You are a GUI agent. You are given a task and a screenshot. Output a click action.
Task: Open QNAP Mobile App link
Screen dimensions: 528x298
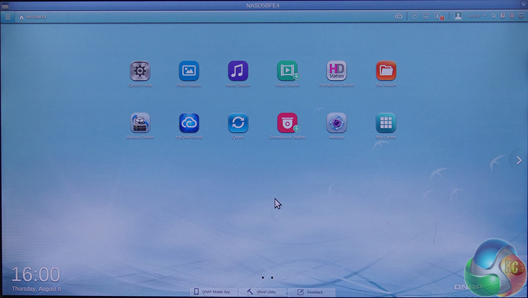pyautogui.click(x=213, y=292)
